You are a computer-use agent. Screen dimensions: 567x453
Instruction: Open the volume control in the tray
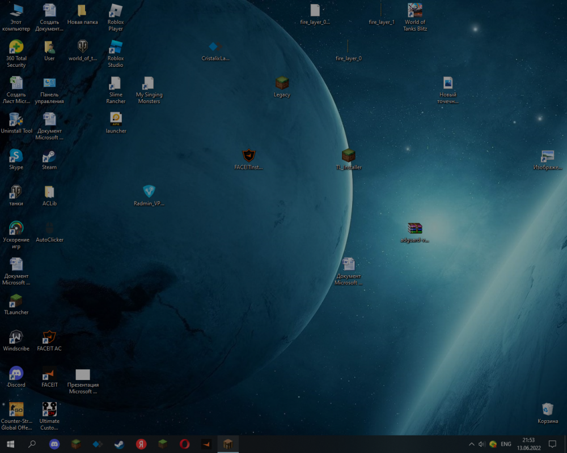coord(482,444)
